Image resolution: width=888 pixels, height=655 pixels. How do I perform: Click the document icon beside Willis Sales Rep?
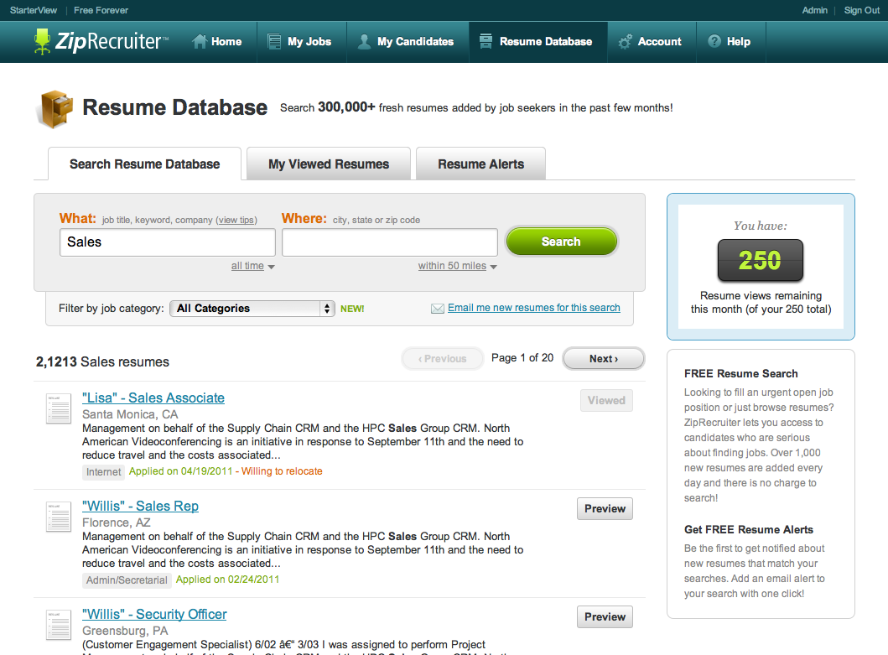[58, 517]
